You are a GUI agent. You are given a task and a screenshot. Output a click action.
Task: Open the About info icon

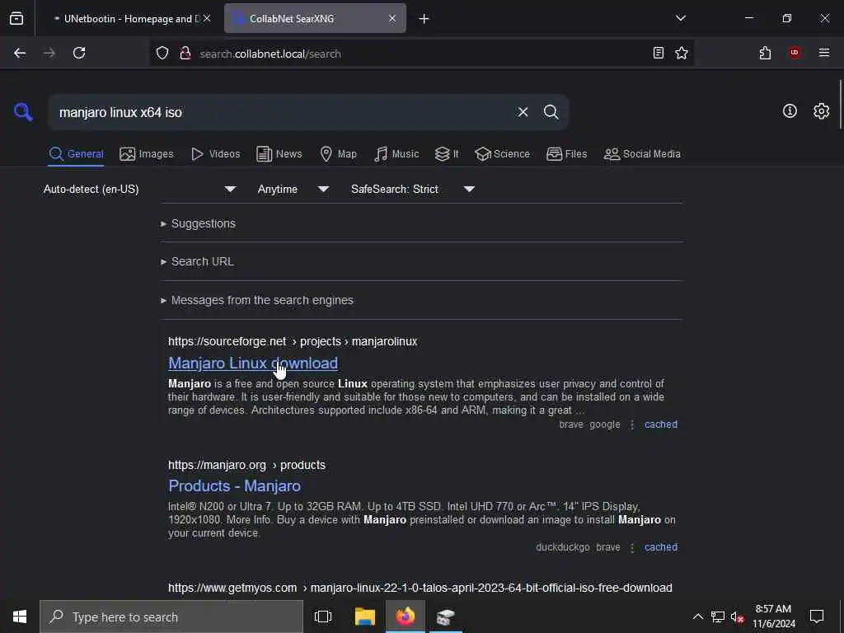(790, 111)
